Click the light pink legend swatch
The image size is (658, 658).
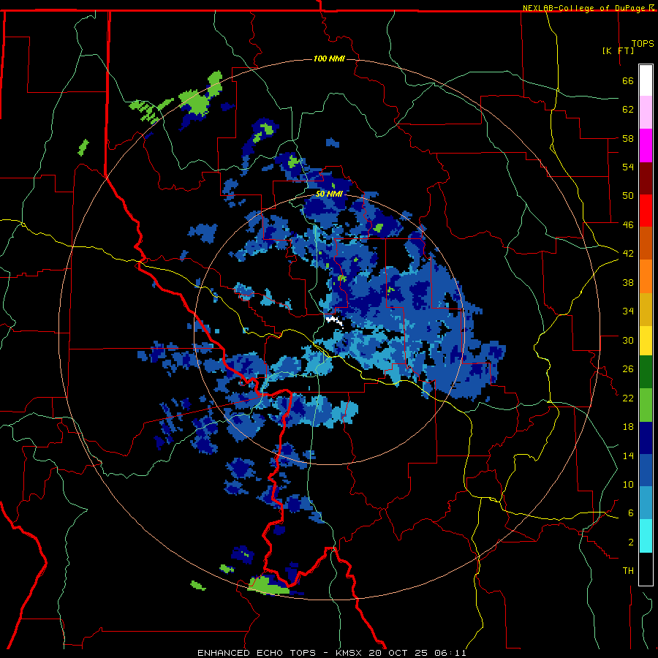coord(646,113)
